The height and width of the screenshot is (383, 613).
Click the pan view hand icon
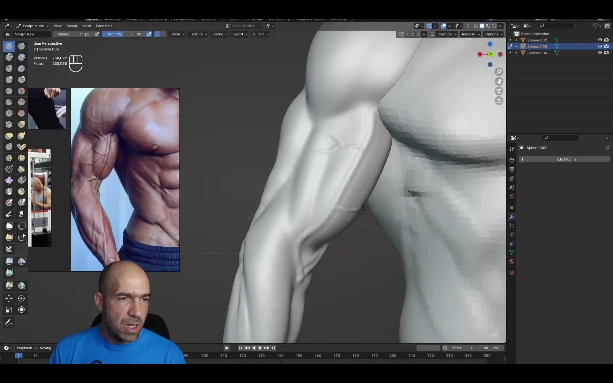[499, 81]
